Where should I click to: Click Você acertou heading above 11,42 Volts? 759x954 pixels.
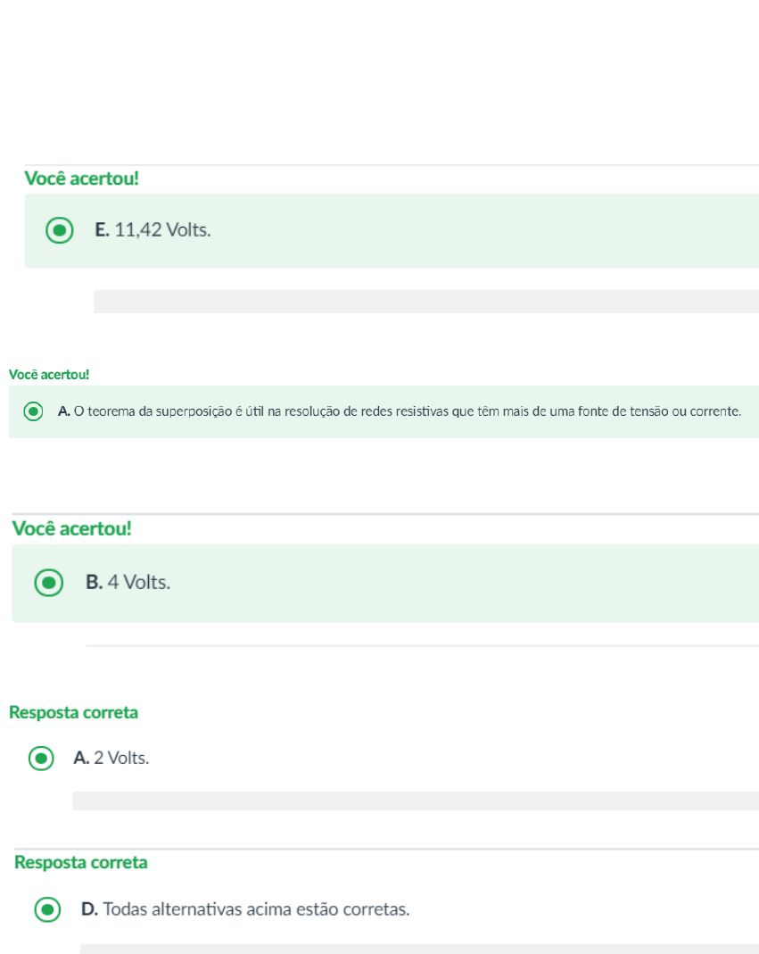click(81, 178)
